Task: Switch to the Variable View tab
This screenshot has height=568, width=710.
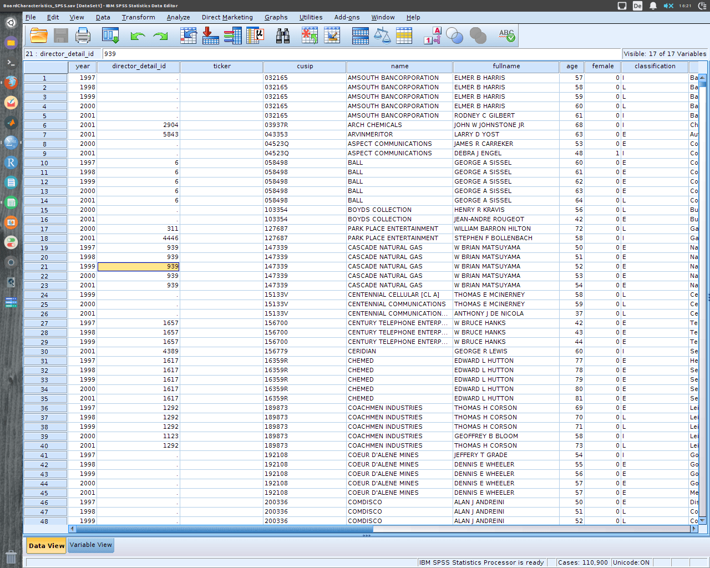Action: [90, 545]
